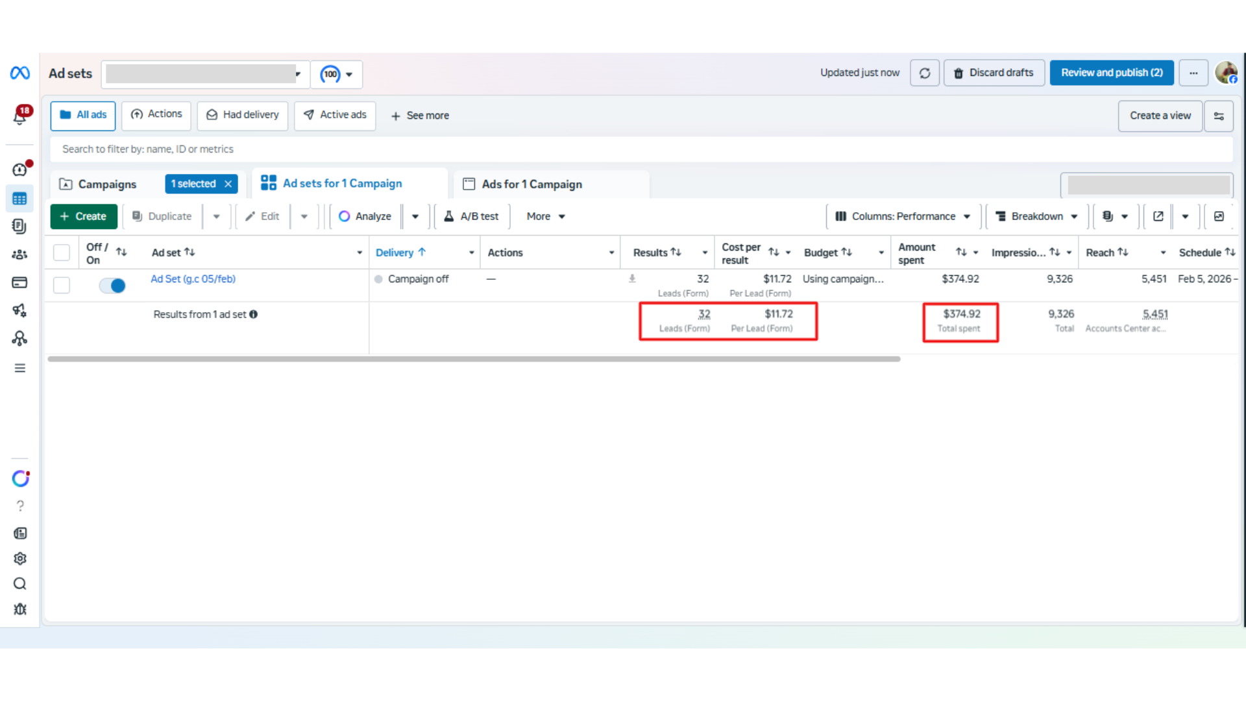Check the Ad Set (g.c 05/feb) row checkbox
Viewport: 1246px width, 701px height.
[x=62, y=285]
